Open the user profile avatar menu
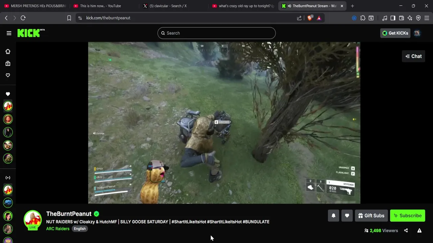Viewport: 433px width, 243px height. coord(417,33)
